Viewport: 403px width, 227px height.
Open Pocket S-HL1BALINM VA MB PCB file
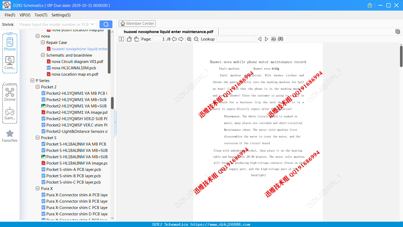[74, 144]
